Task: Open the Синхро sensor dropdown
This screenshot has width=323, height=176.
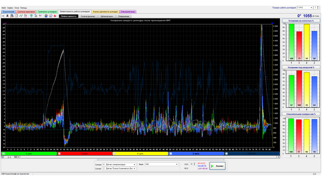Action: coord(119,164)
